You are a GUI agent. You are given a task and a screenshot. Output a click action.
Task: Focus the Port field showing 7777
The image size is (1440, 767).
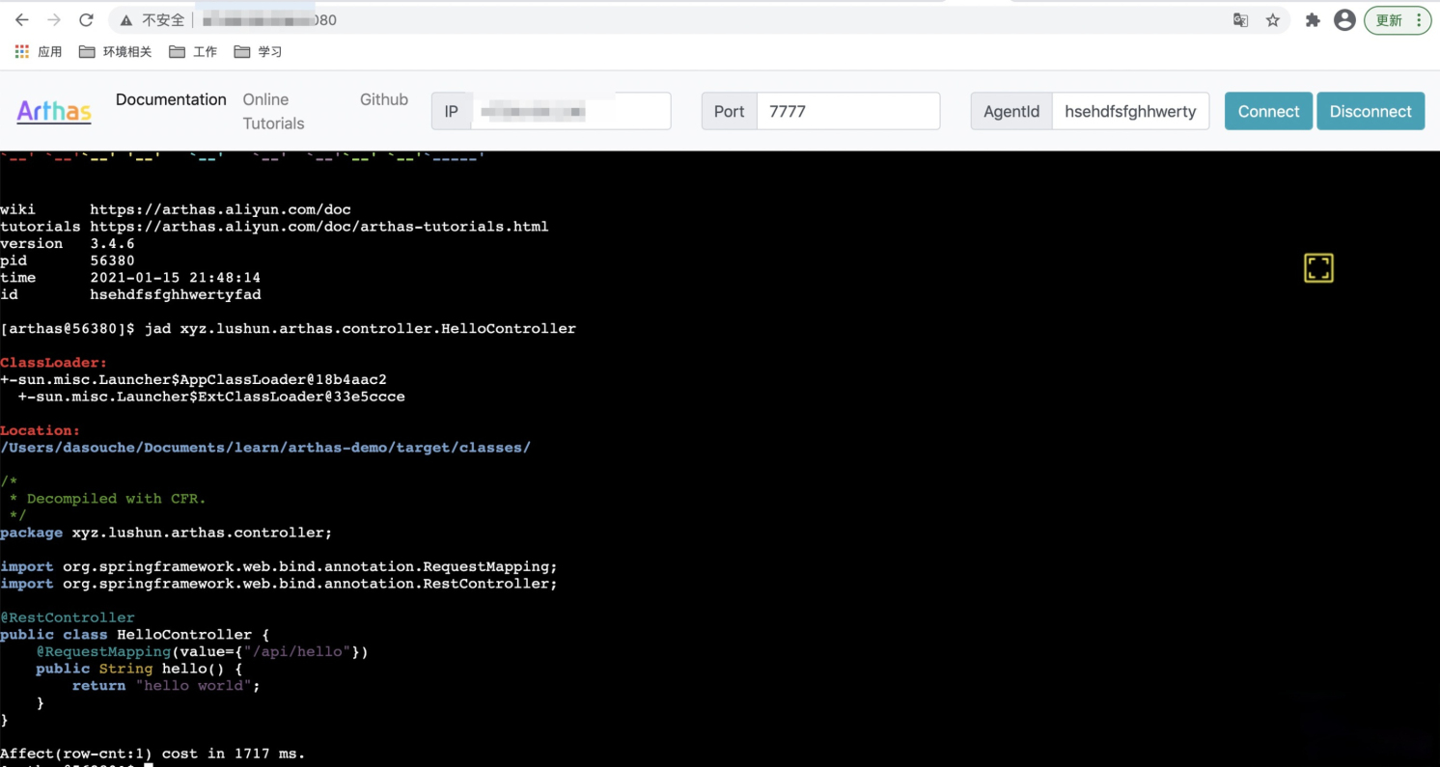coord(848,111)
